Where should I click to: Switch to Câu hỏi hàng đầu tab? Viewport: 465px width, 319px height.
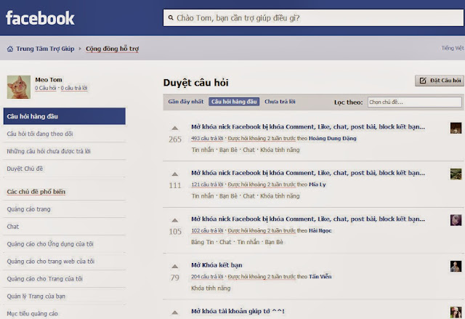[x=234, y=102]
